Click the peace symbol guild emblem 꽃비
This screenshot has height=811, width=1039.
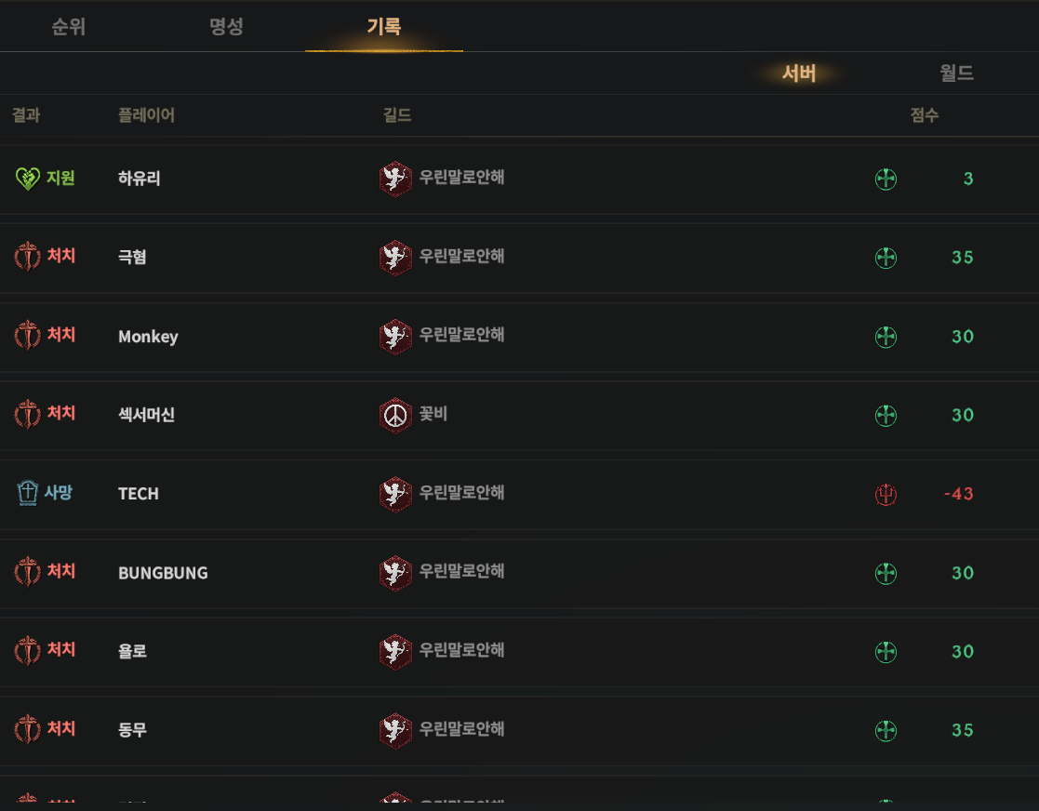click(x=395, y=416)
